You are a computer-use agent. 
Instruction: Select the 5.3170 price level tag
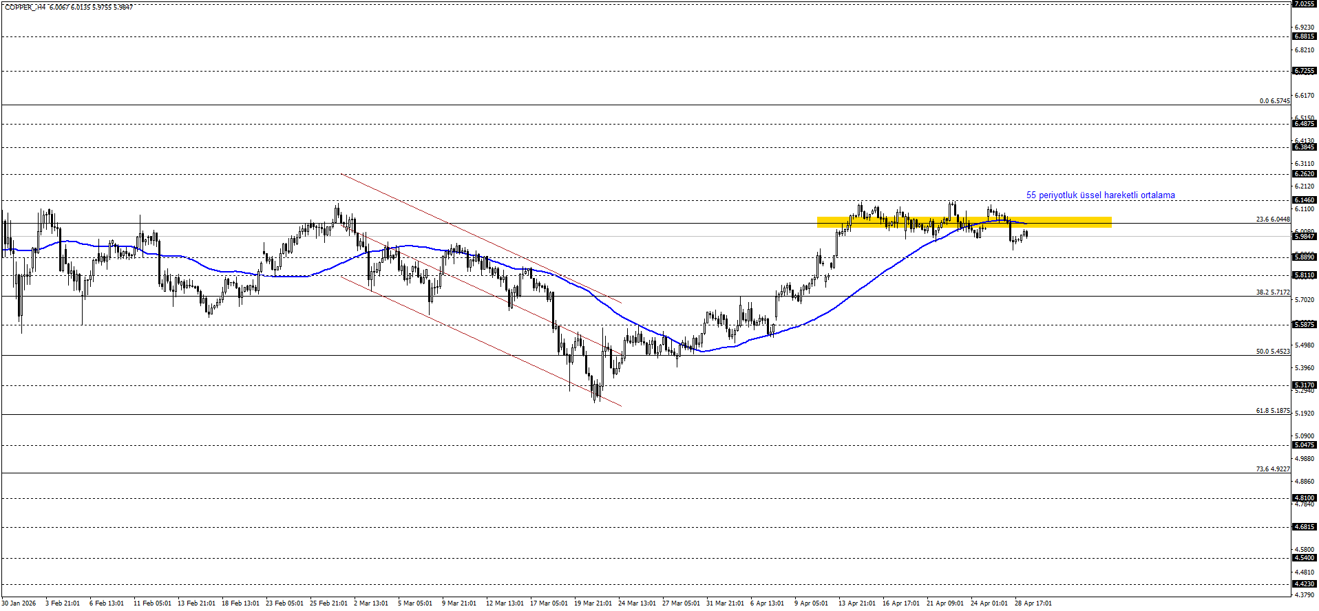pyautogui.click(x=1304, y=385)
